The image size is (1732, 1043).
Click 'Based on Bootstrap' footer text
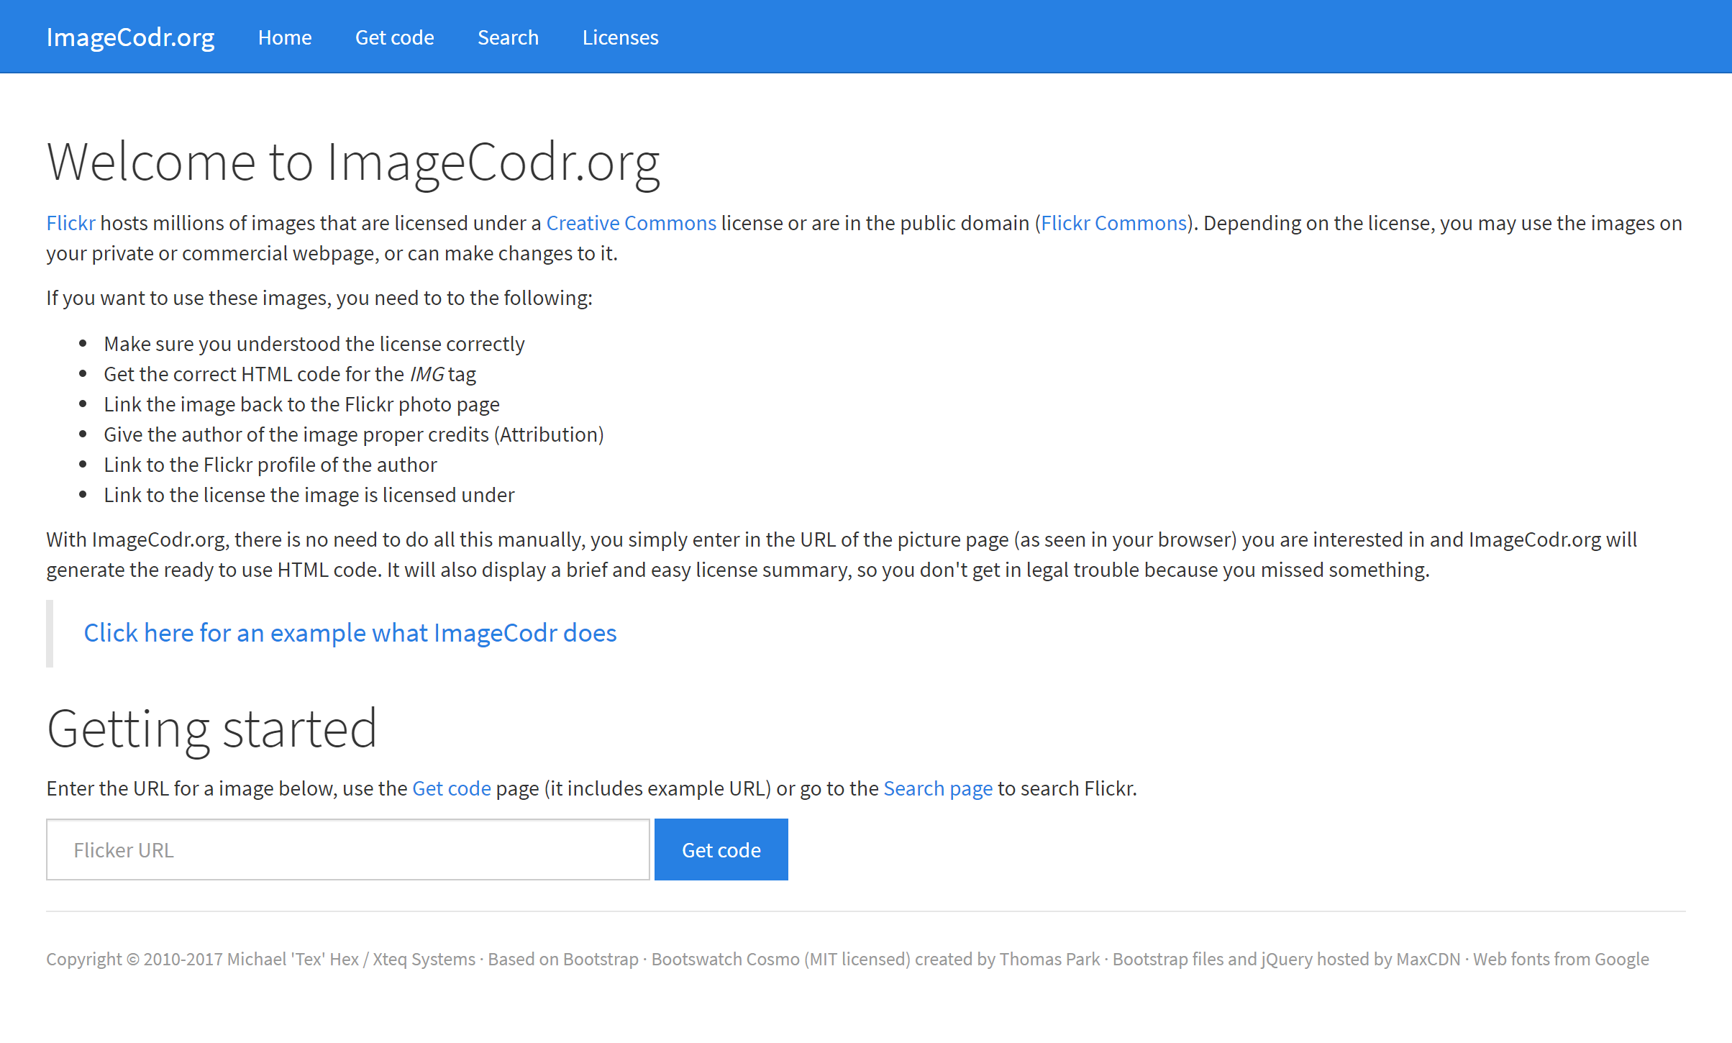(x=563, y=959)
